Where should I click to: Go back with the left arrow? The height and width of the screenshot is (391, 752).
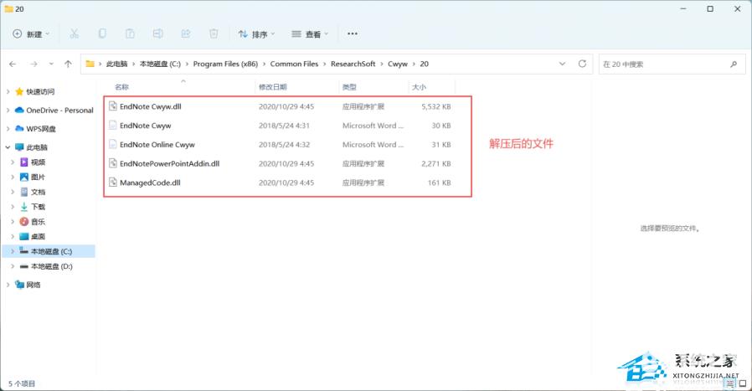click(13, 64)
